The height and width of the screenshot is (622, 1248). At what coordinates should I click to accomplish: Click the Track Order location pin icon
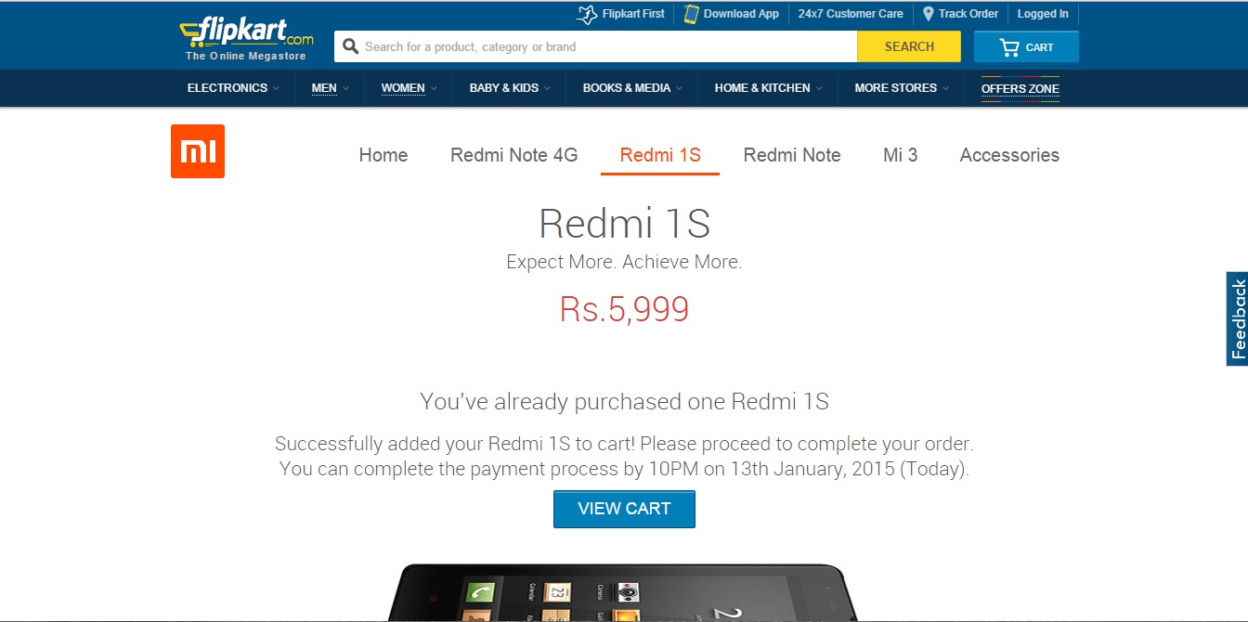coord(928,14)
